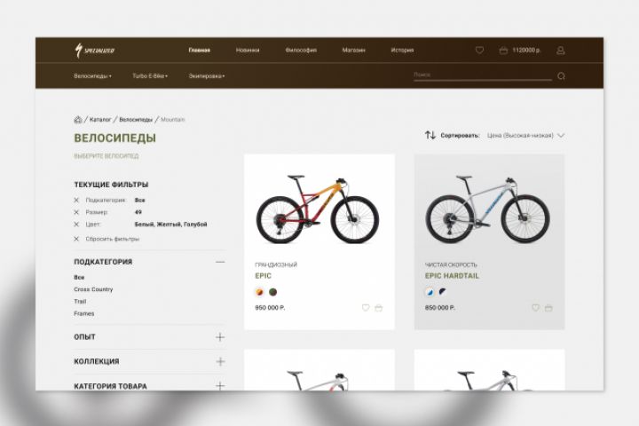This screenshot has height=426, width=639.
Task: Go to the Магазин menu item
Action: point(353,50)
